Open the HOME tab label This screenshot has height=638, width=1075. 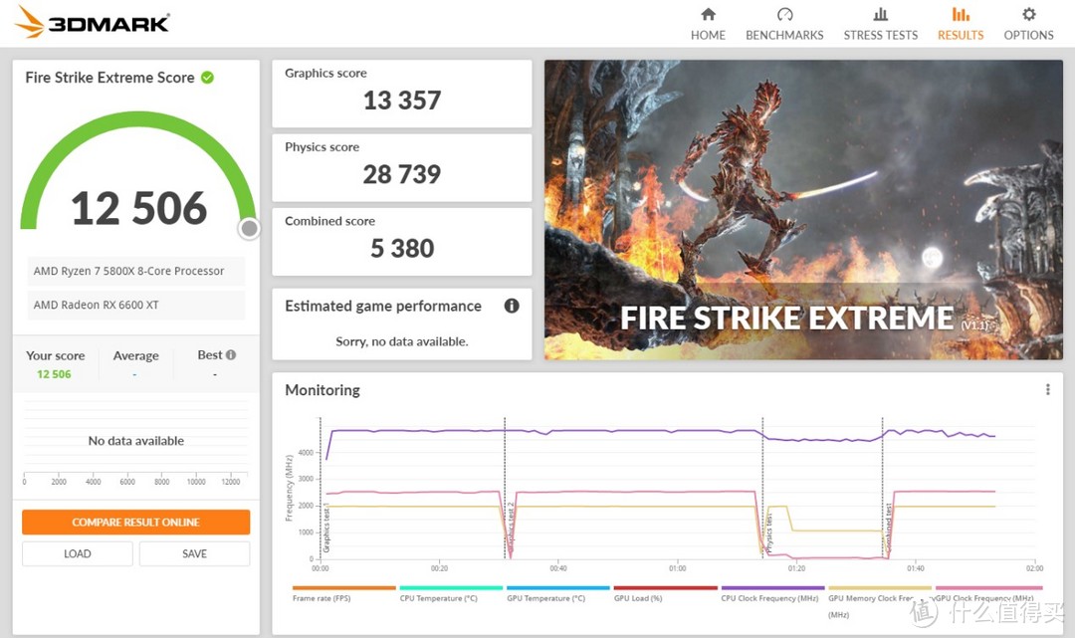tap(709, 35)
